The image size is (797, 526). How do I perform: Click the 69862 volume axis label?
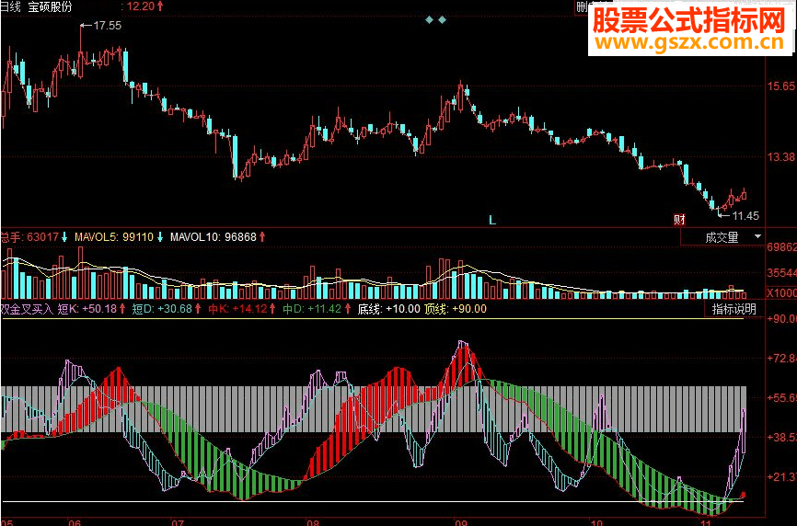click(781, 247)
